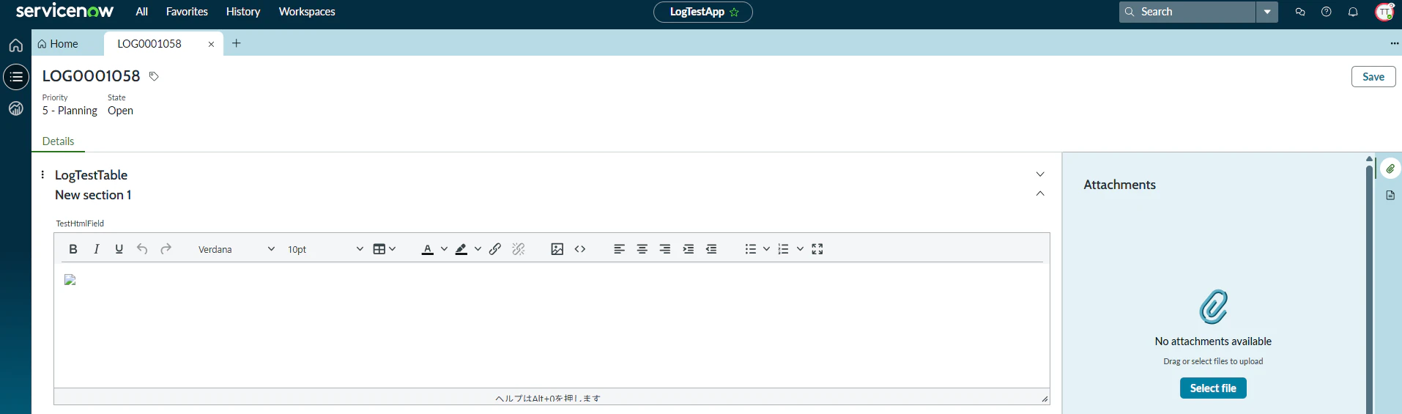Open the All menu

[142, 12]
